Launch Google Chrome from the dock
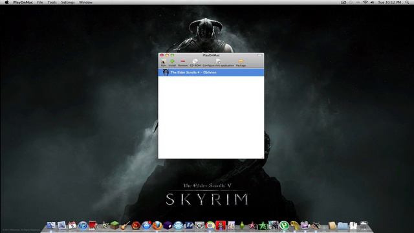 click(210, 225)
